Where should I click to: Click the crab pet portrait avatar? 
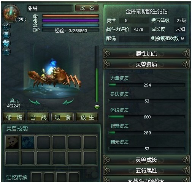11,13
